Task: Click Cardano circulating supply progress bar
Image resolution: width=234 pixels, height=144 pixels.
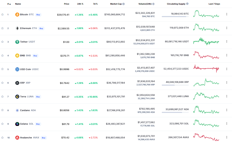Action: pyautogui.click(x=175, y=112)
